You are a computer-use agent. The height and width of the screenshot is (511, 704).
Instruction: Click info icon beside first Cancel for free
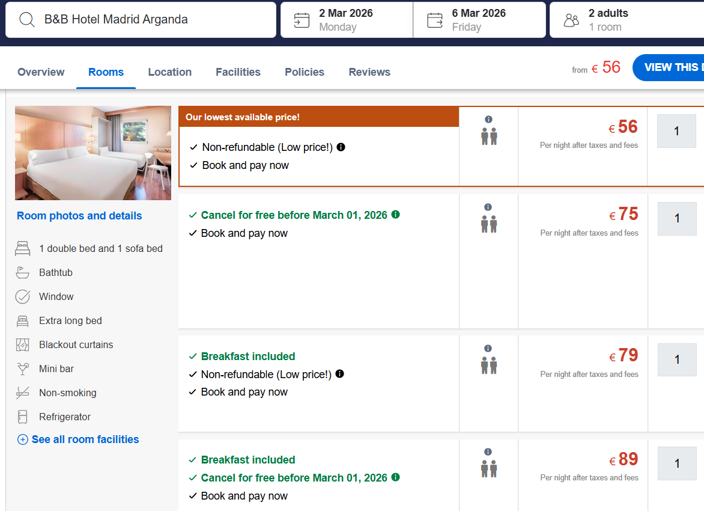[x=395, y=215]
